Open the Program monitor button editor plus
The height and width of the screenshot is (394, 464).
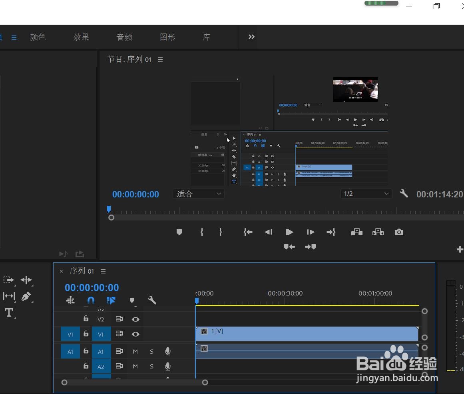coord(460,250)
